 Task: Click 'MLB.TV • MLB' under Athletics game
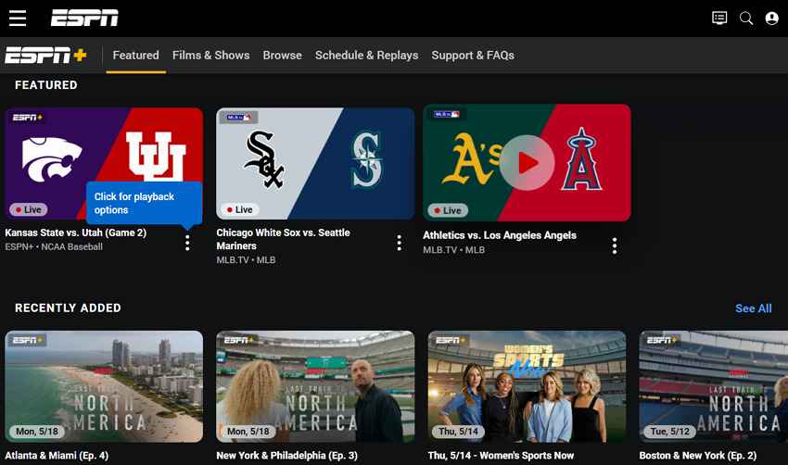tap(454, 249)
